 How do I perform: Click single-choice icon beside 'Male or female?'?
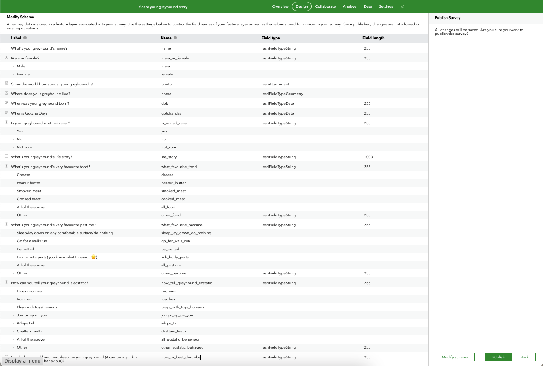coord(6,58)
